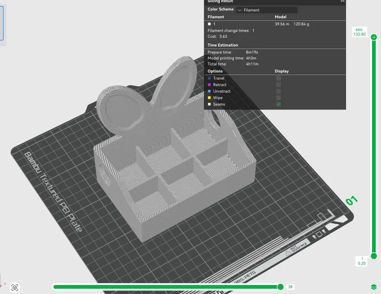Click the Cost 3.63 text
Viewport: 381px width, 294px height.
pyautogui.click(x=217, y=37)
